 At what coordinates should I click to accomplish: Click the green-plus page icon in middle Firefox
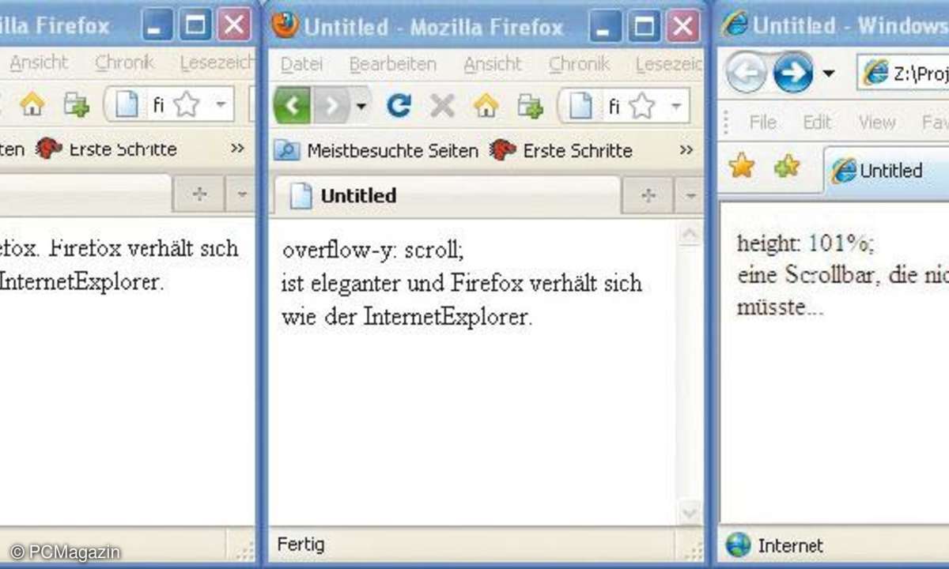529,105
